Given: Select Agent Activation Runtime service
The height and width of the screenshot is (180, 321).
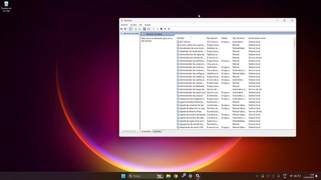Looking at the screenshot, I should pos(192,102).
